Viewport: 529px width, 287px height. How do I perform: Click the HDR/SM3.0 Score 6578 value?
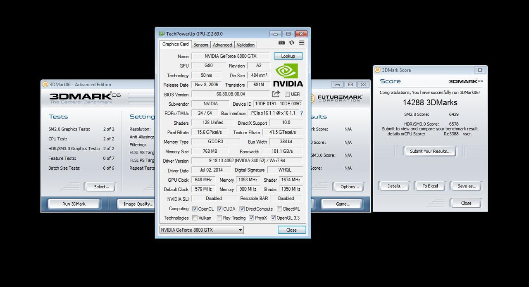tap(454, 124)
